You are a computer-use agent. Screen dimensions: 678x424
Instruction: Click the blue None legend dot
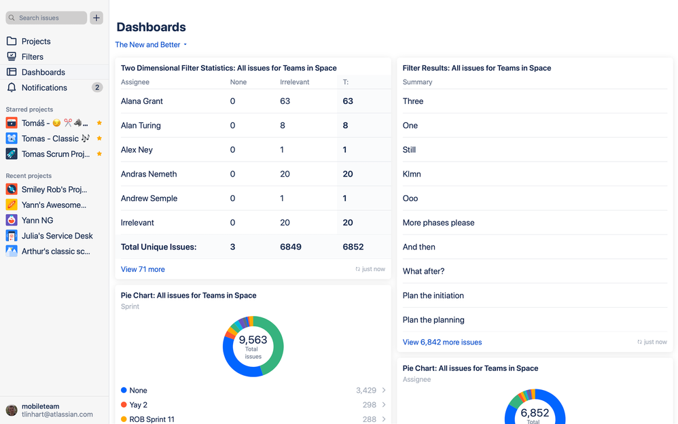(x=124, y=390)
